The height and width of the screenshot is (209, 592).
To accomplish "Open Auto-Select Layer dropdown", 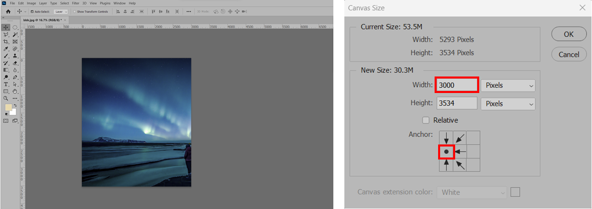I will [x=61, y=11].
